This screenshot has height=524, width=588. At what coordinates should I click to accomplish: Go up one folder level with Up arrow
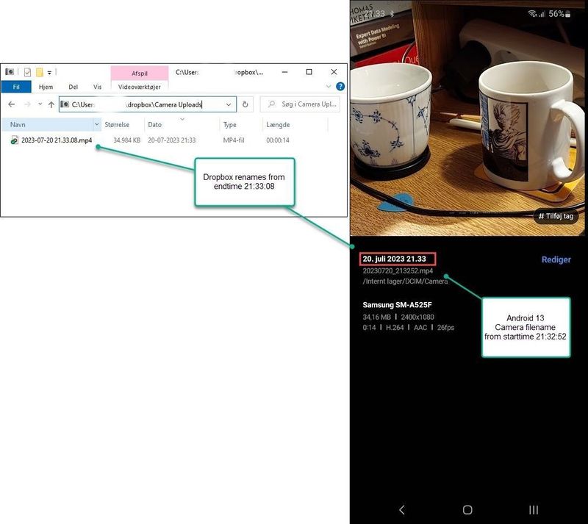click(51, 104)
